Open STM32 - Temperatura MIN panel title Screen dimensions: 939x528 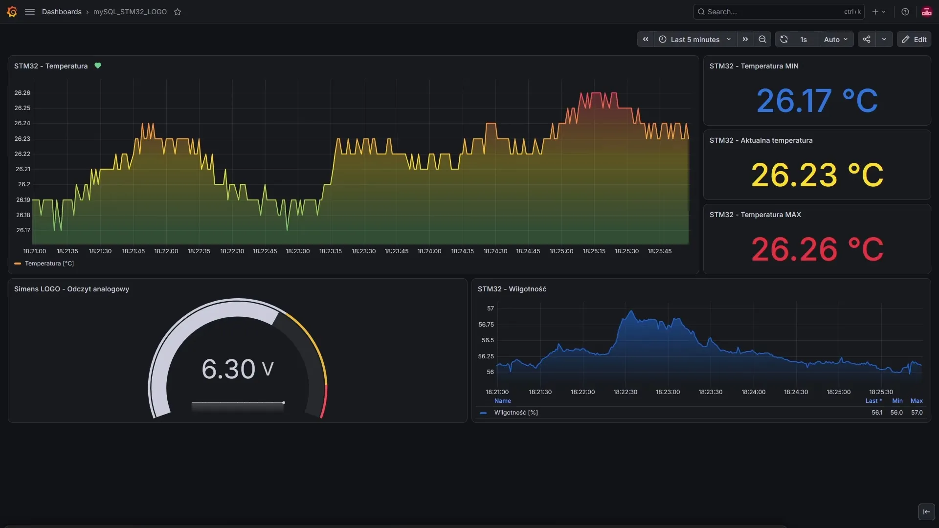coord(754,66)
